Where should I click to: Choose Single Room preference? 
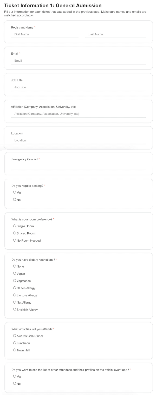click(15, 226)
